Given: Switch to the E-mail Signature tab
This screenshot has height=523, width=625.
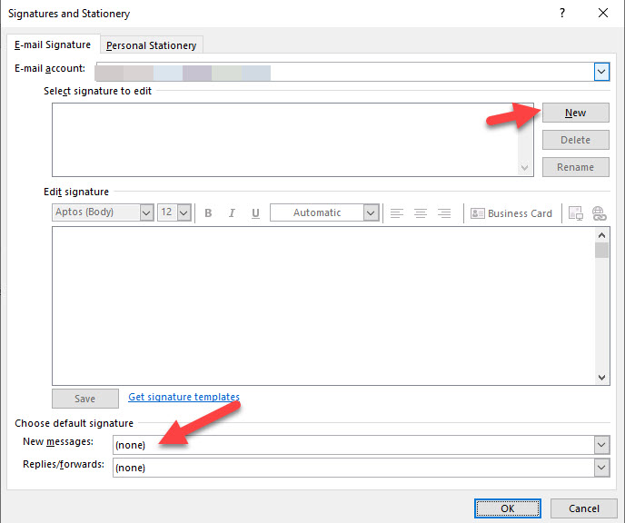Looking at the screenshot, I should tap(53, 44).
